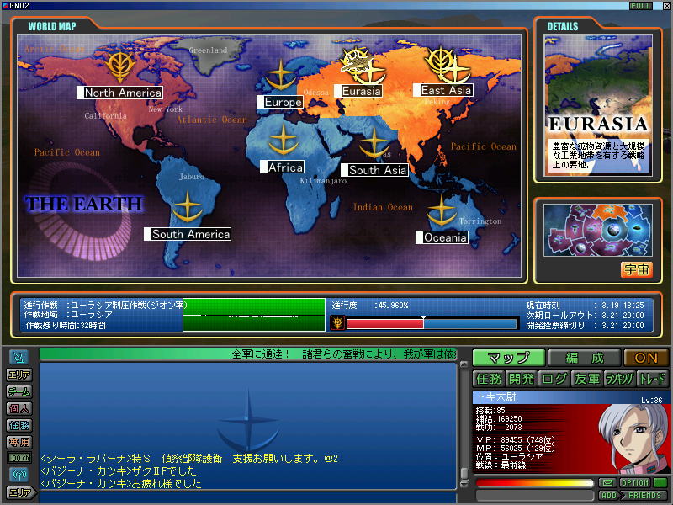Click the red-to-yellow gradient gauge
The height and width of the screenshot is (505, 673).
click(x=535, y=483)
